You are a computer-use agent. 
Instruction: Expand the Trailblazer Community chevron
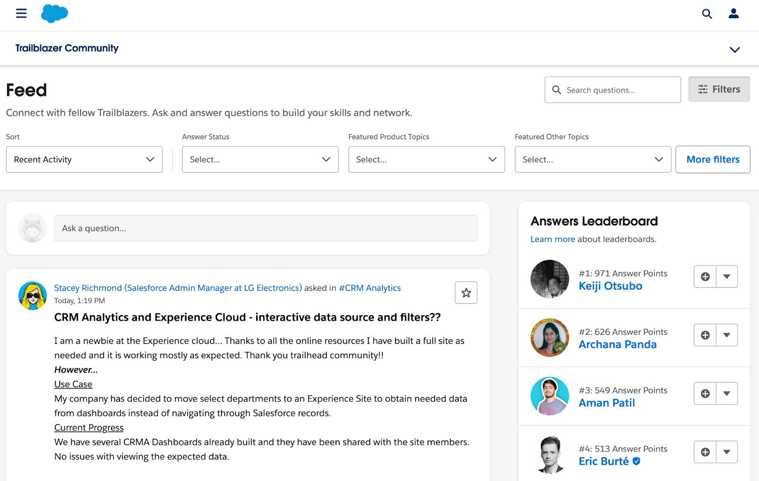tap(735, 50)
